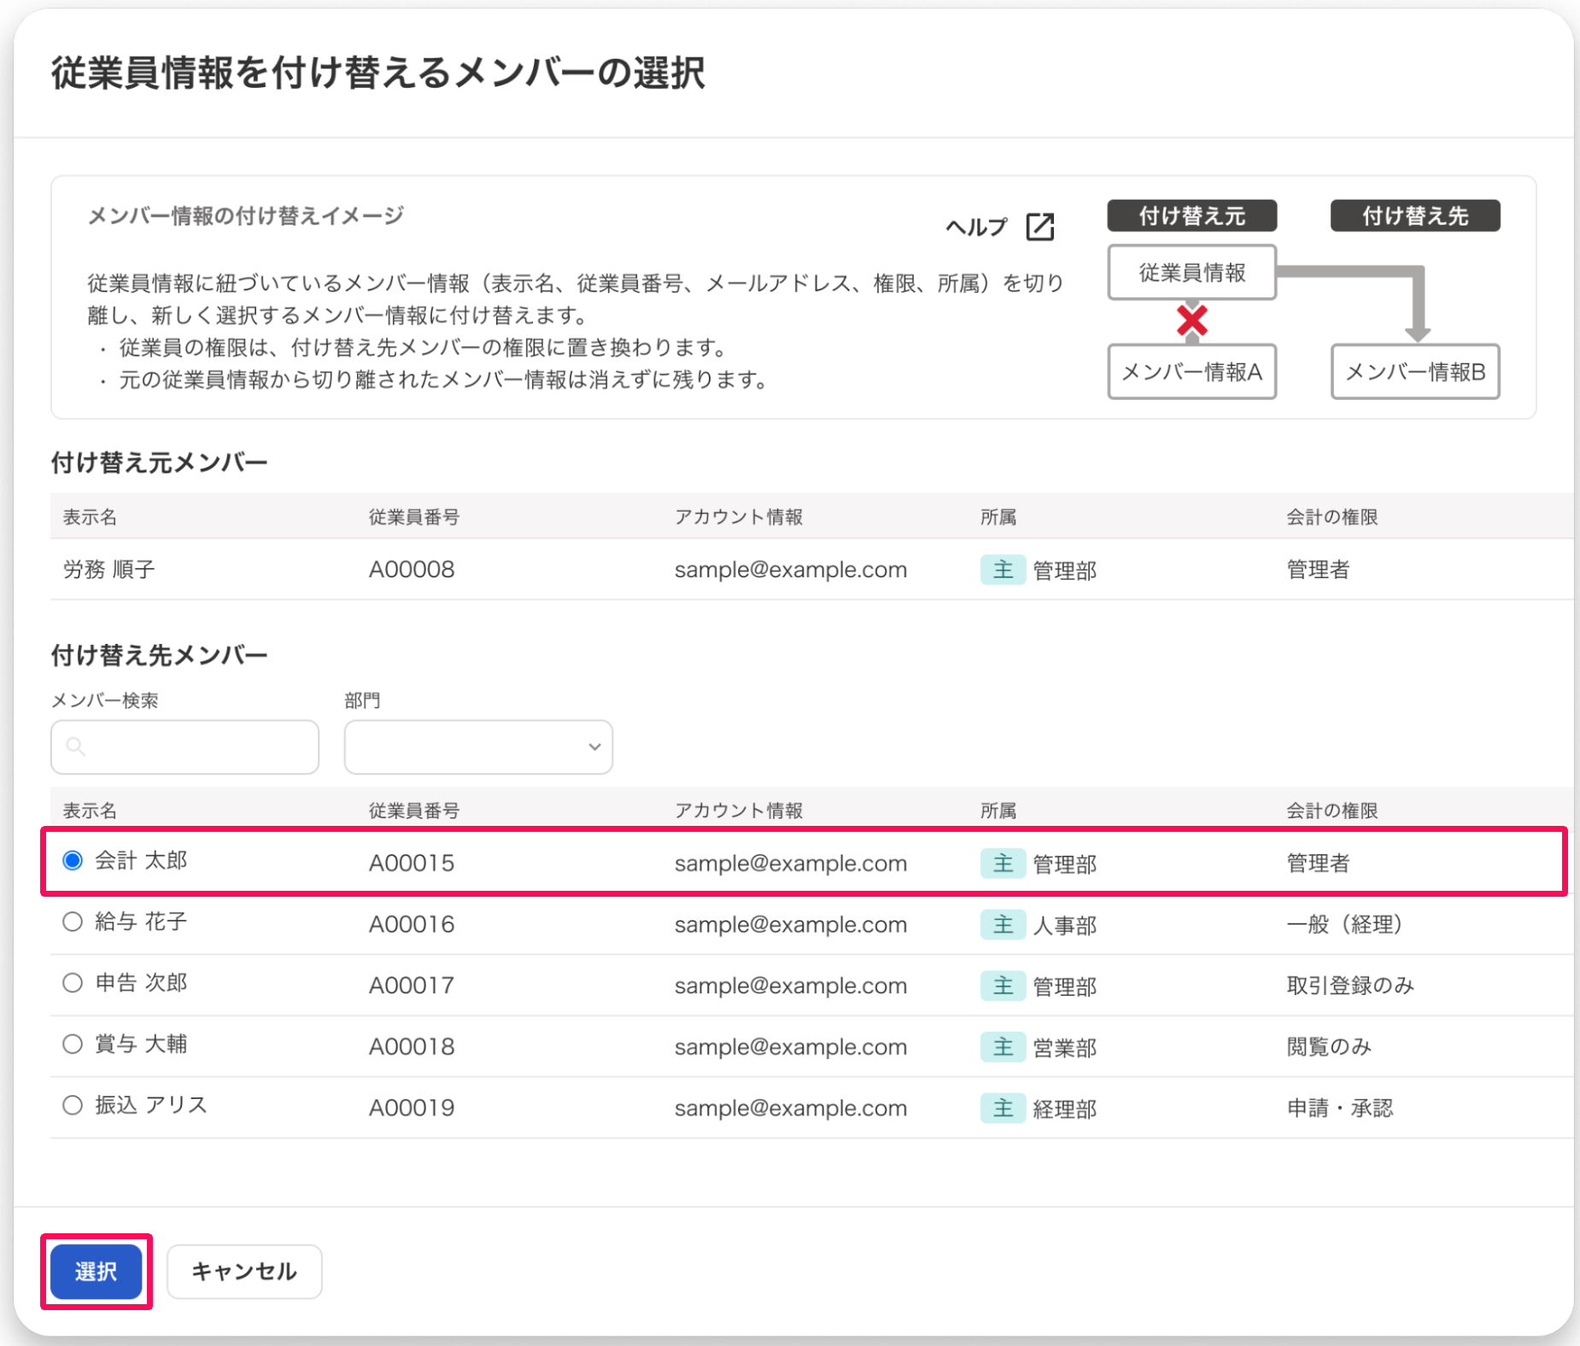Select the 振込 アリス radio button

click(x=73, y=1105)
